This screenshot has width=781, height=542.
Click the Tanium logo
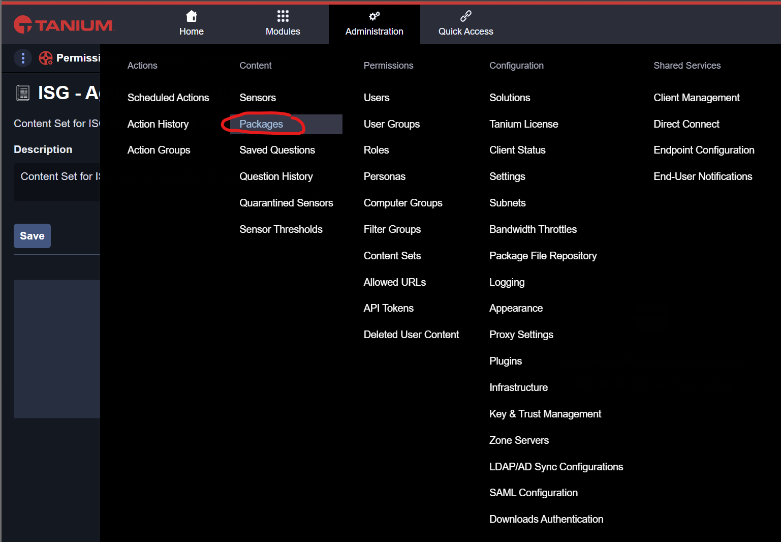pyautogui.click(x=64, y=24)
